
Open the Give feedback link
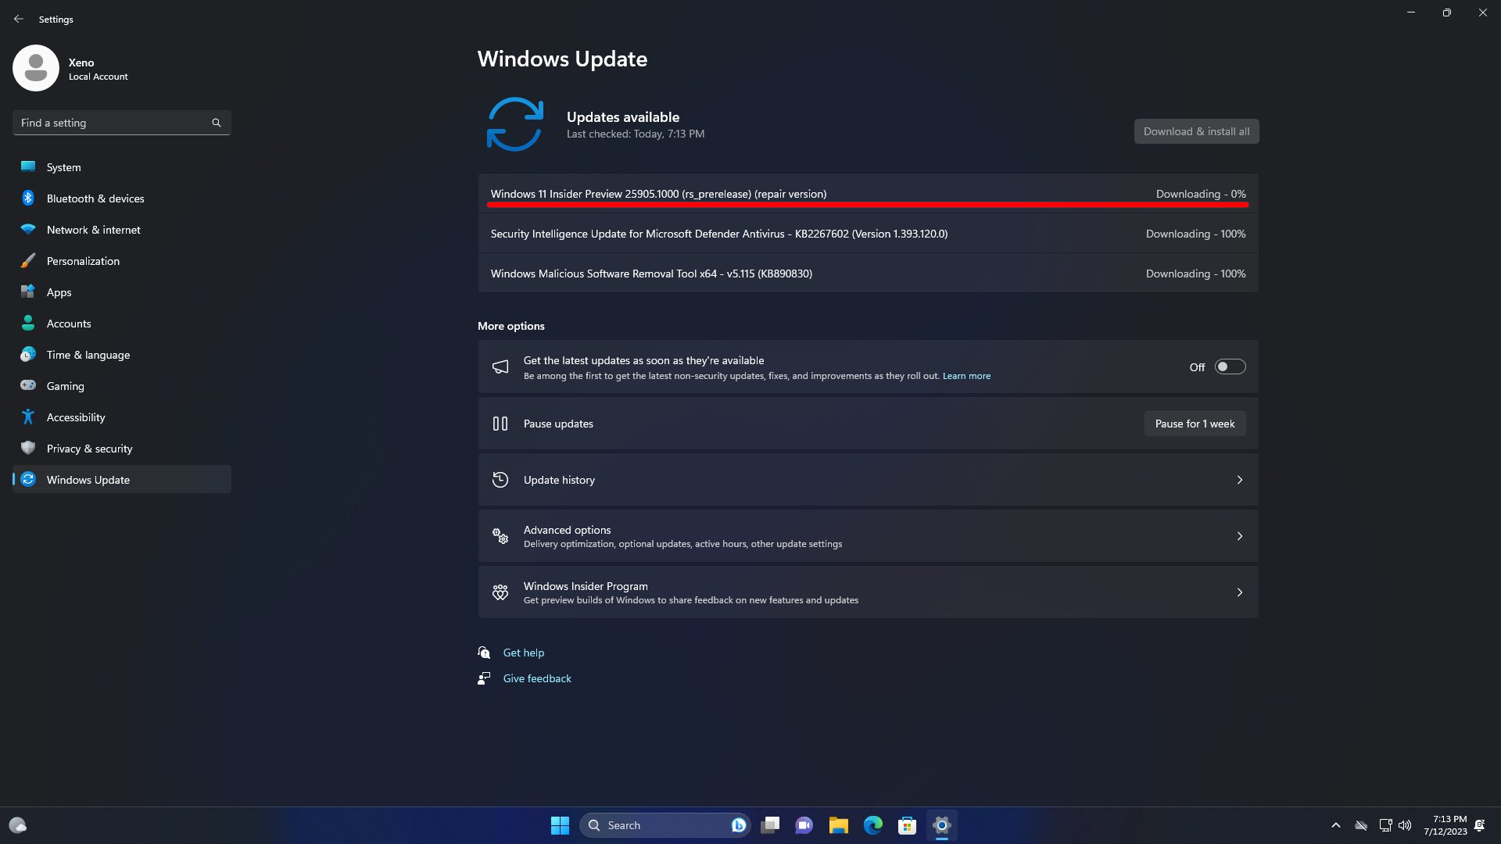click(x=537, y=678)
